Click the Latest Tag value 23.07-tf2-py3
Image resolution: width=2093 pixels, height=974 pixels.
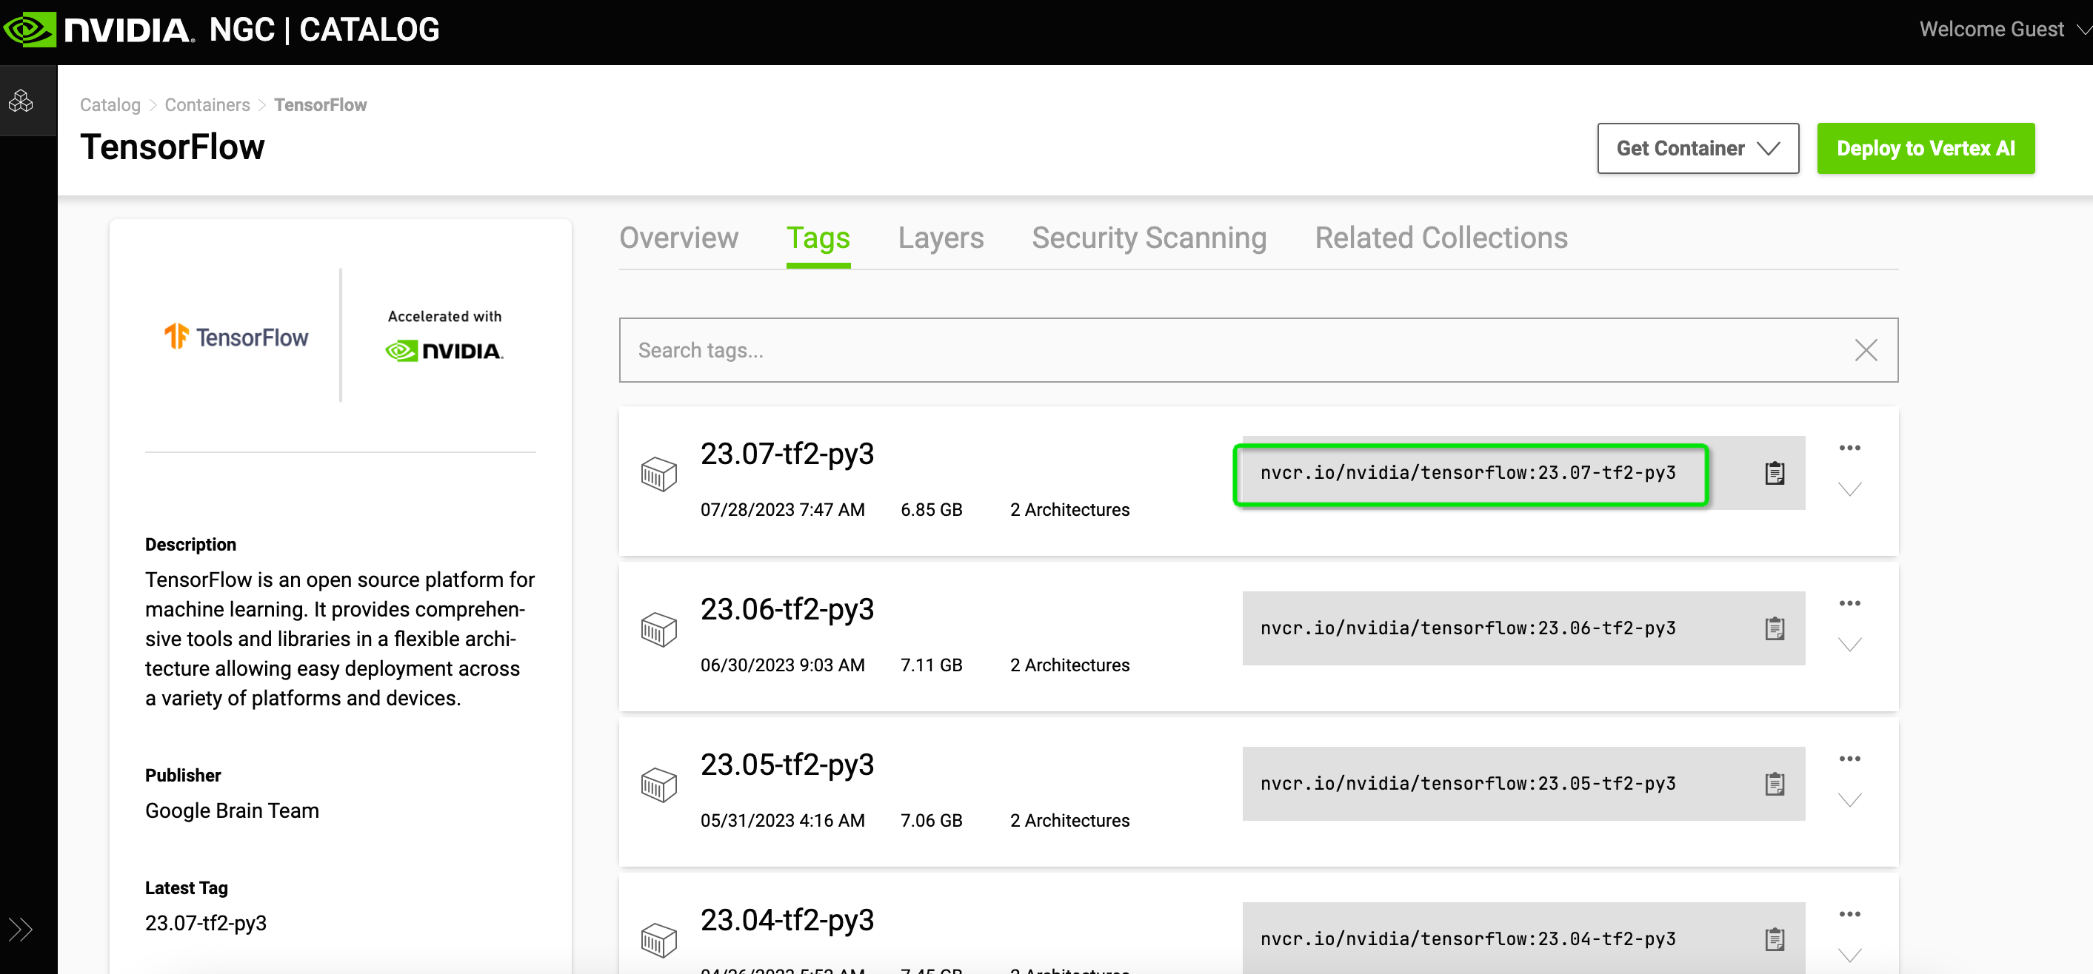(206, 924)
